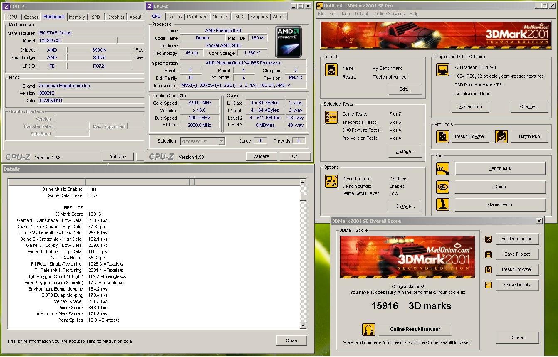Open the Online ResultBrowser button
The width and height of the screenshot is (558, 357).
pyautogui.click(x=415, y=329)
